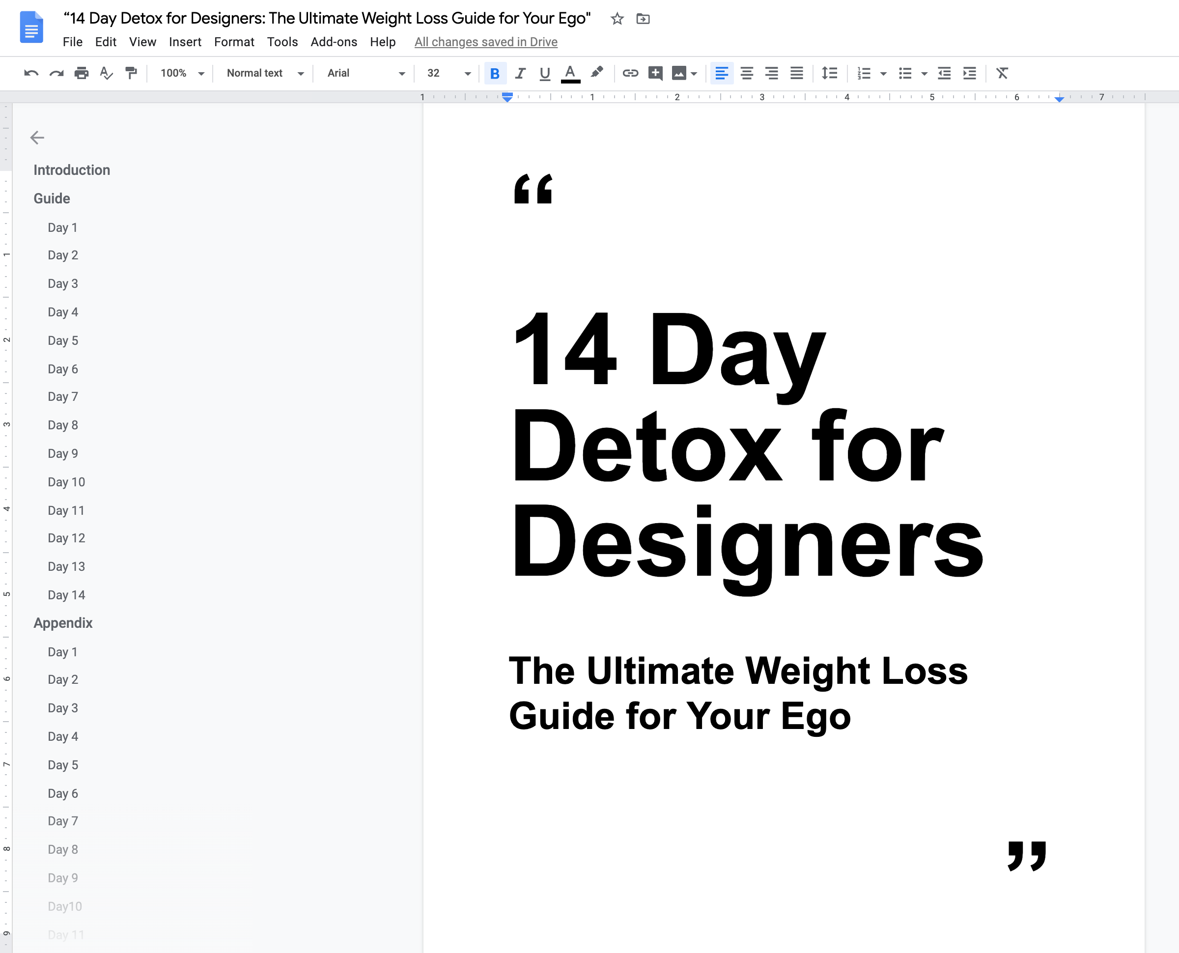This screenshot has height=953, width=1179.
Task: Click the Undo arrow icon
Action: click(x=31, y=73)
